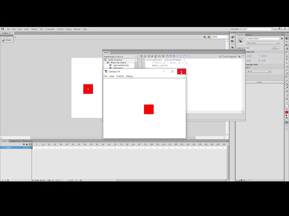Open the Color panel icon in dock
The width and height of the screenshot is (289, 216).
coord(233,37)
